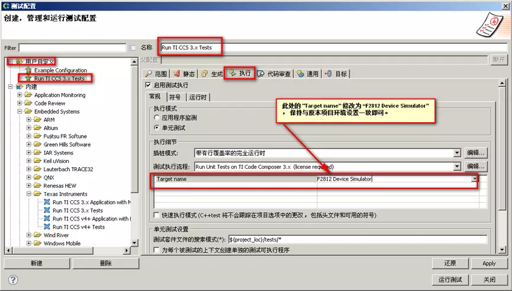Click the QNX folder icon
This screenshot has height=291, width=512.
37,177
